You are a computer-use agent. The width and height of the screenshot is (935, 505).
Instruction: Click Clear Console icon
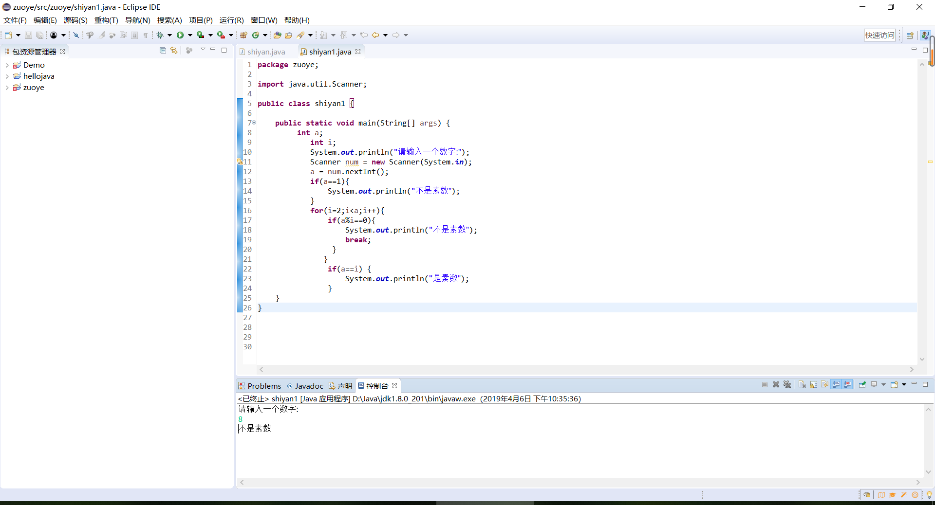point(802,385)
